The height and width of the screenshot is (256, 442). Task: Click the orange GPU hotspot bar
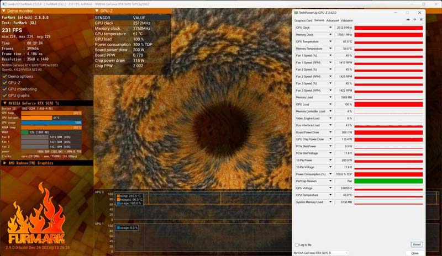click(36, 118)
